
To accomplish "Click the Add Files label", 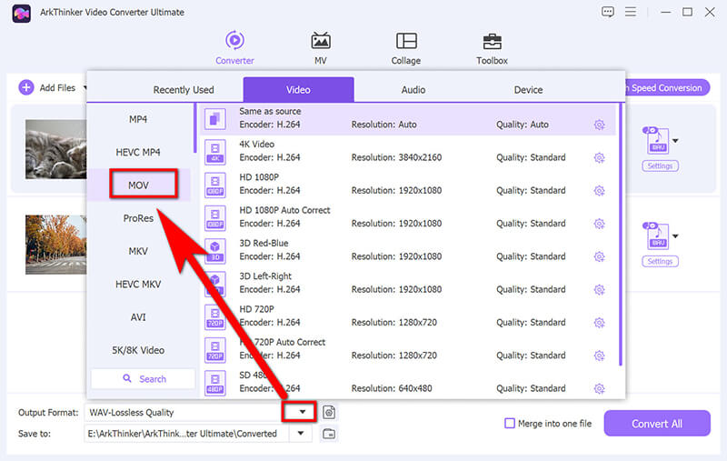I will point(57,87).
